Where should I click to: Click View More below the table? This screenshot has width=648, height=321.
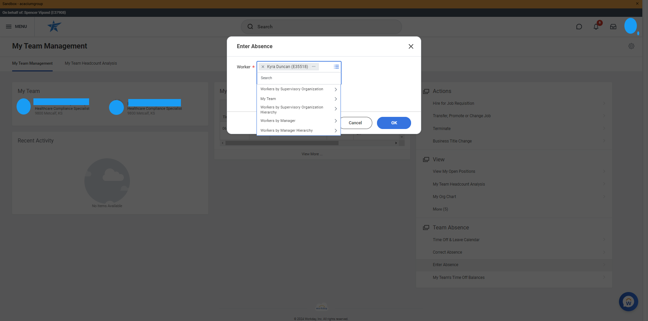[312, 154]
